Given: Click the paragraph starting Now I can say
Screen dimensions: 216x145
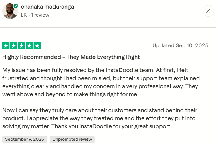Looking at the screenshot, I should pyautogui.click(x=100, y=118).
